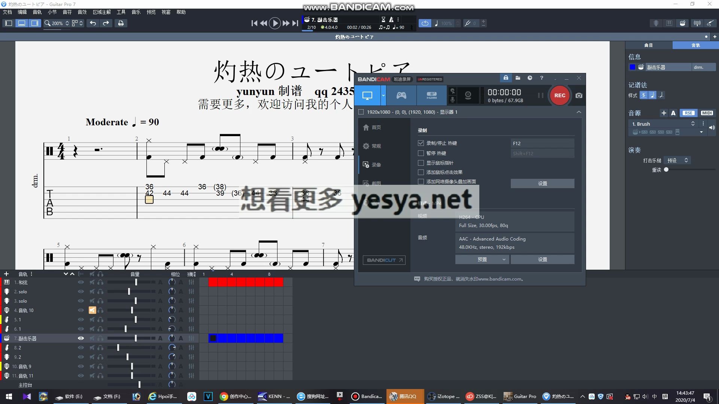The image size is (719, 404).
Task: Switch to the 曲目 tab in the right panel
Action: pyautogui.click(x=649, y=45)
